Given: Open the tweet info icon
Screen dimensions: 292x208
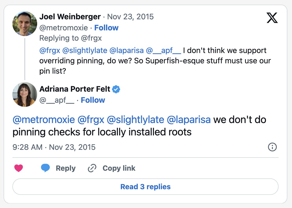Looking at the screenshot, I should [x=272, y=147].
